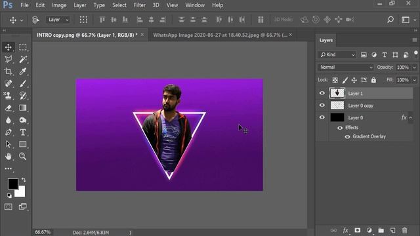Set the foreground color swatch
This screenshot has width=420, height=236.
tap(13, 184)
